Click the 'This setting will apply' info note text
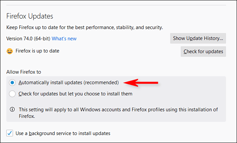This screenshot has width=237, height=143. click(x=118, y=113)
